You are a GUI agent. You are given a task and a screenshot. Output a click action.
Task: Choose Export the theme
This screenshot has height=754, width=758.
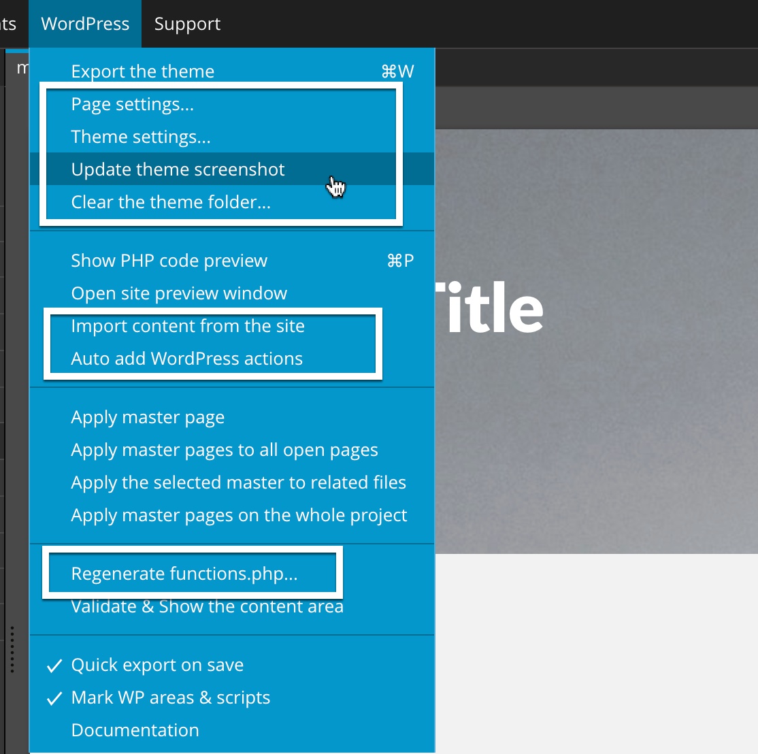[232, 71]
